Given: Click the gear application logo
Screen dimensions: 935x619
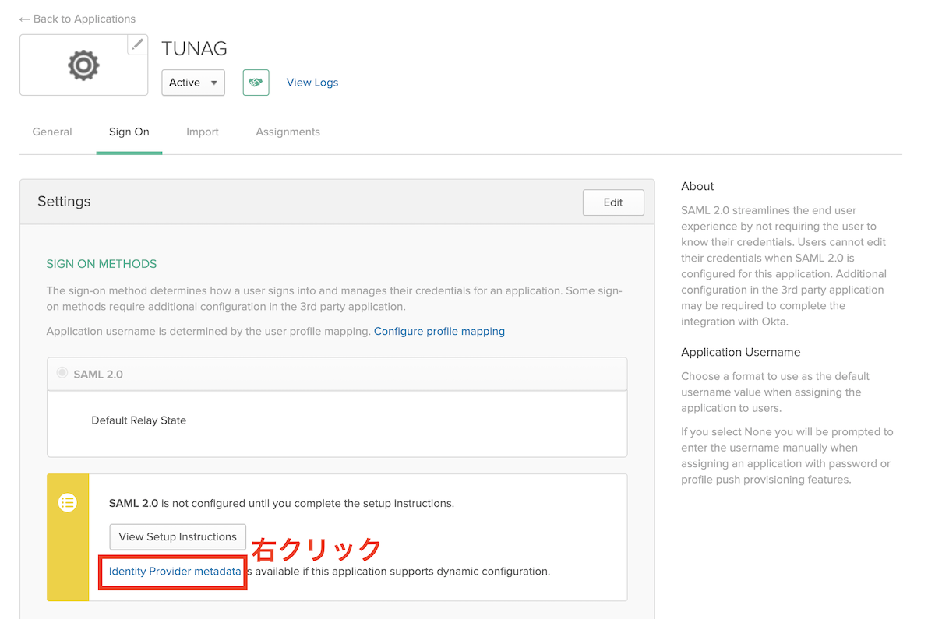Looking at the screenshot, I should (x=83, y=65).
